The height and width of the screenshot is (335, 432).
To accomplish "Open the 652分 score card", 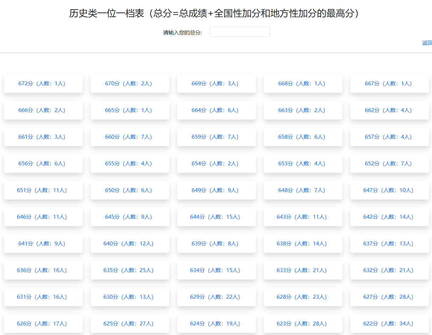I will (x=390, y=164).
